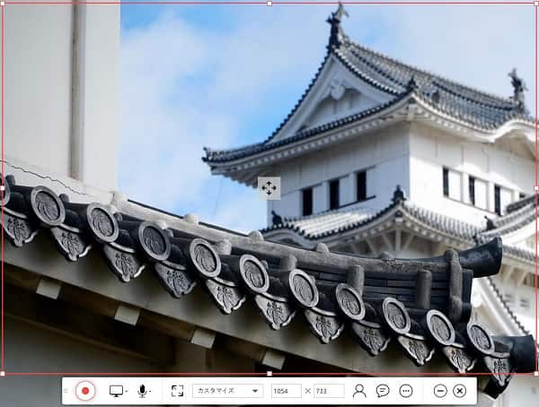Grab the toolbar drag grip at left

point(66,391)
